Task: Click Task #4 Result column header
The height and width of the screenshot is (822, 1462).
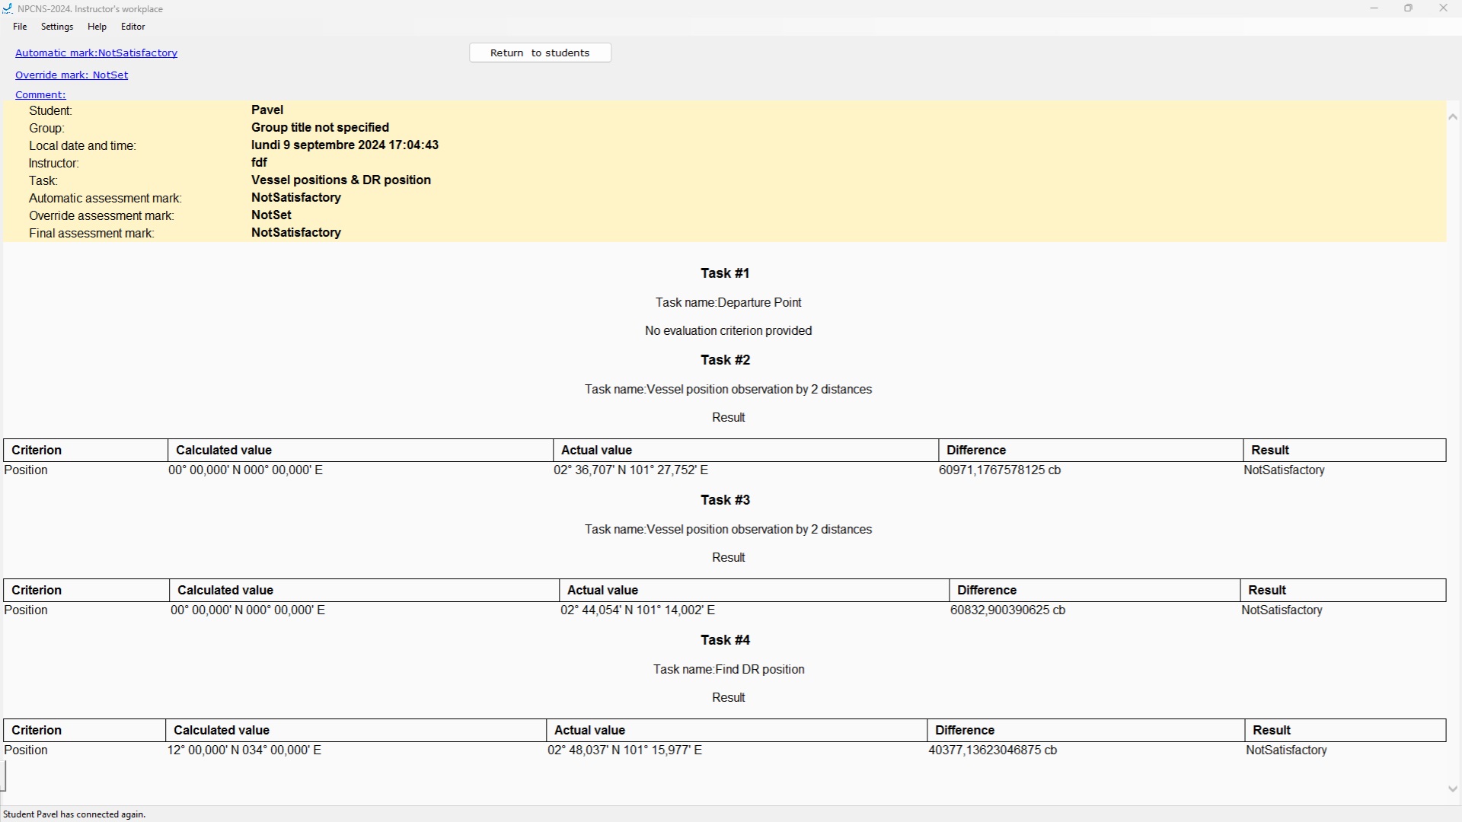Action: point(1272,731)
